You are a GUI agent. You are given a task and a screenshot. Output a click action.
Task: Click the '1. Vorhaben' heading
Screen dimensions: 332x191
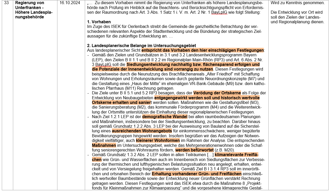(x=99, y=22)
